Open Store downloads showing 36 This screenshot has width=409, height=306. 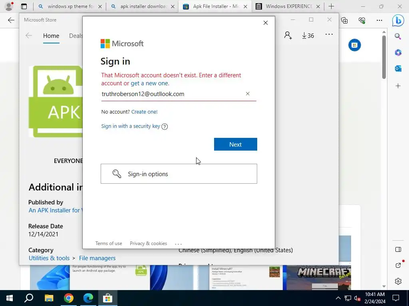point(308,35)
